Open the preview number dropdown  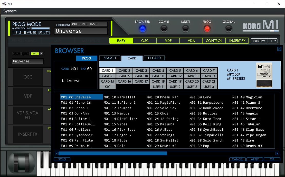click(272, 41)
